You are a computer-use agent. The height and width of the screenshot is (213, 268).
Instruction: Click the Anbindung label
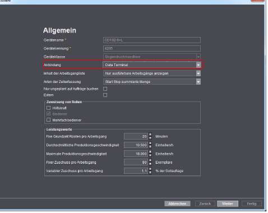click(52, 65)
